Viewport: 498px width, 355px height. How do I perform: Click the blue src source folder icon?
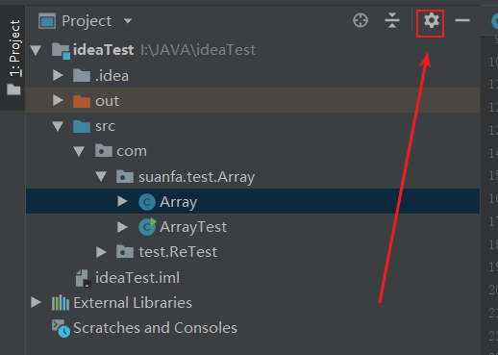click(x=82, y=126)
